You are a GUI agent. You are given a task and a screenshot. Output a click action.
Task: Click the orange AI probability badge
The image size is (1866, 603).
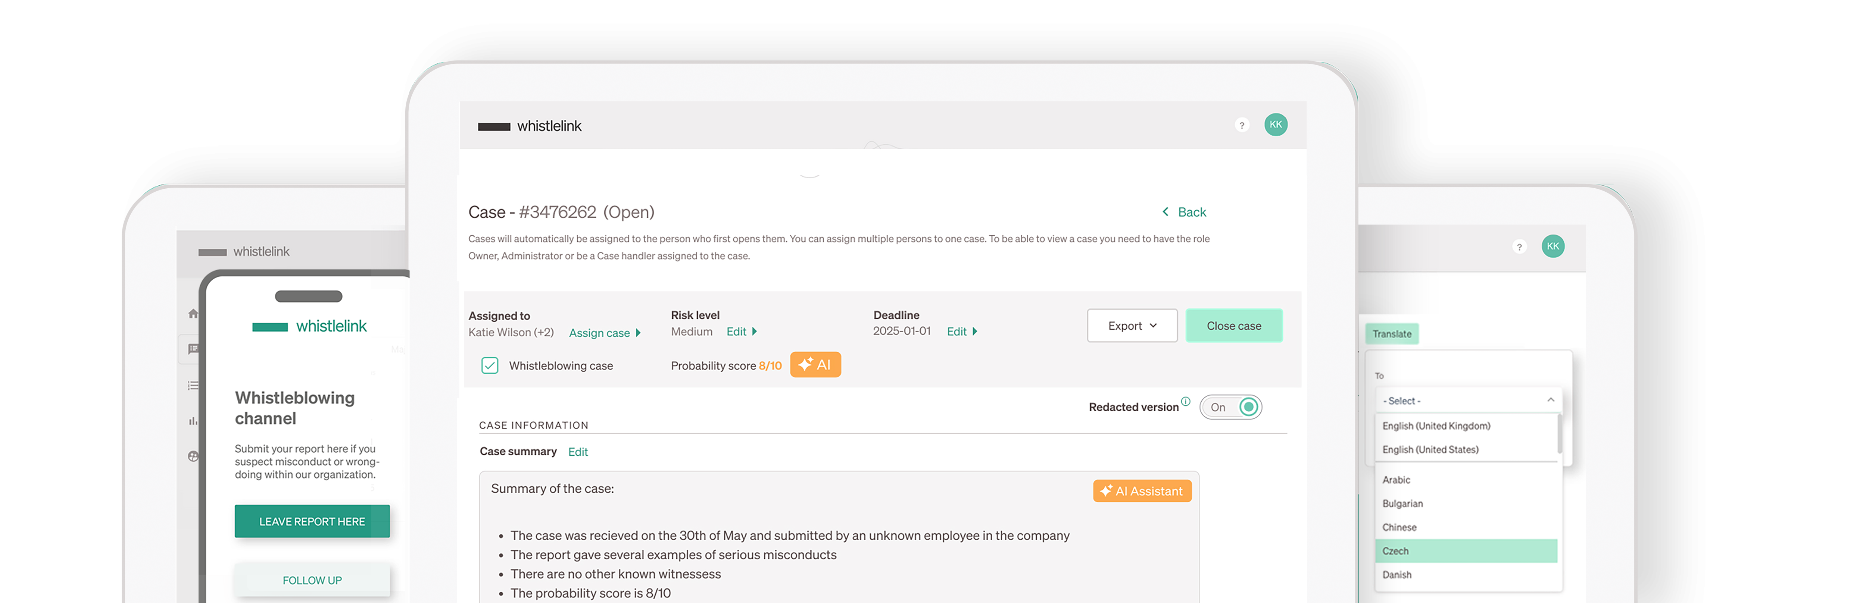tap(815, 365)
